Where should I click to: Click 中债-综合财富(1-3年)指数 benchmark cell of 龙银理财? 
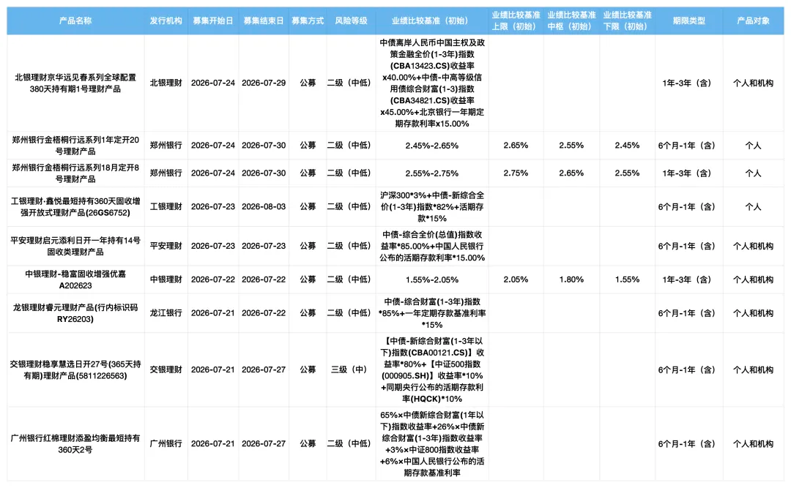coord(432,313)
